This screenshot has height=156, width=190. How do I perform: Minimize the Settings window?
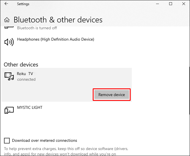(157, 4)
